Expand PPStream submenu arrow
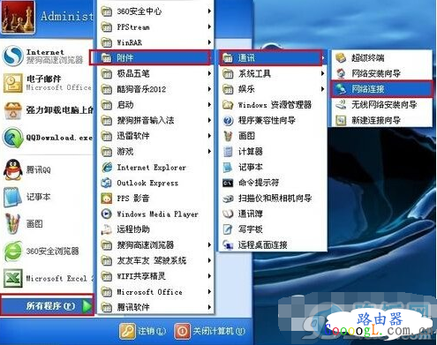Viewport: 437px width, 345px height. [x=209, y=26]
